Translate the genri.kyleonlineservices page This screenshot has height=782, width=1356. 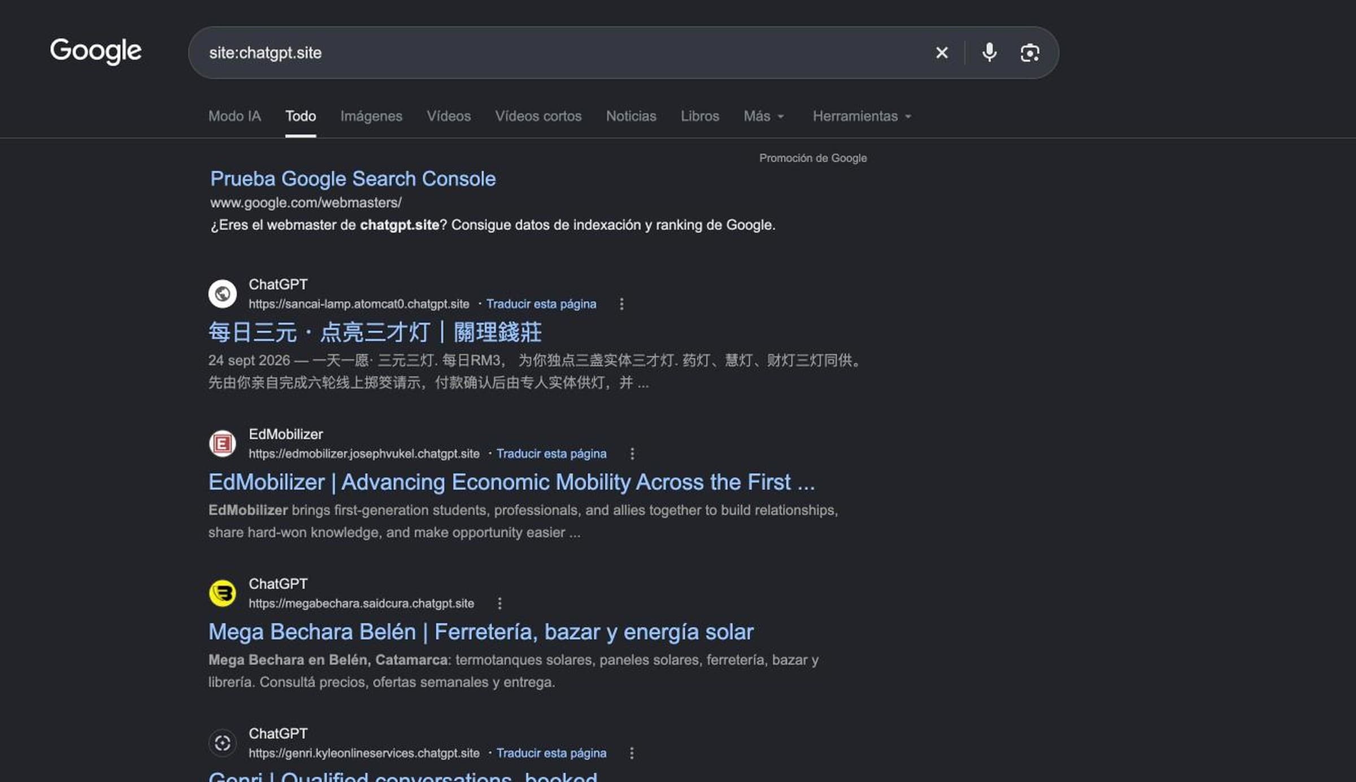point(551,753)
